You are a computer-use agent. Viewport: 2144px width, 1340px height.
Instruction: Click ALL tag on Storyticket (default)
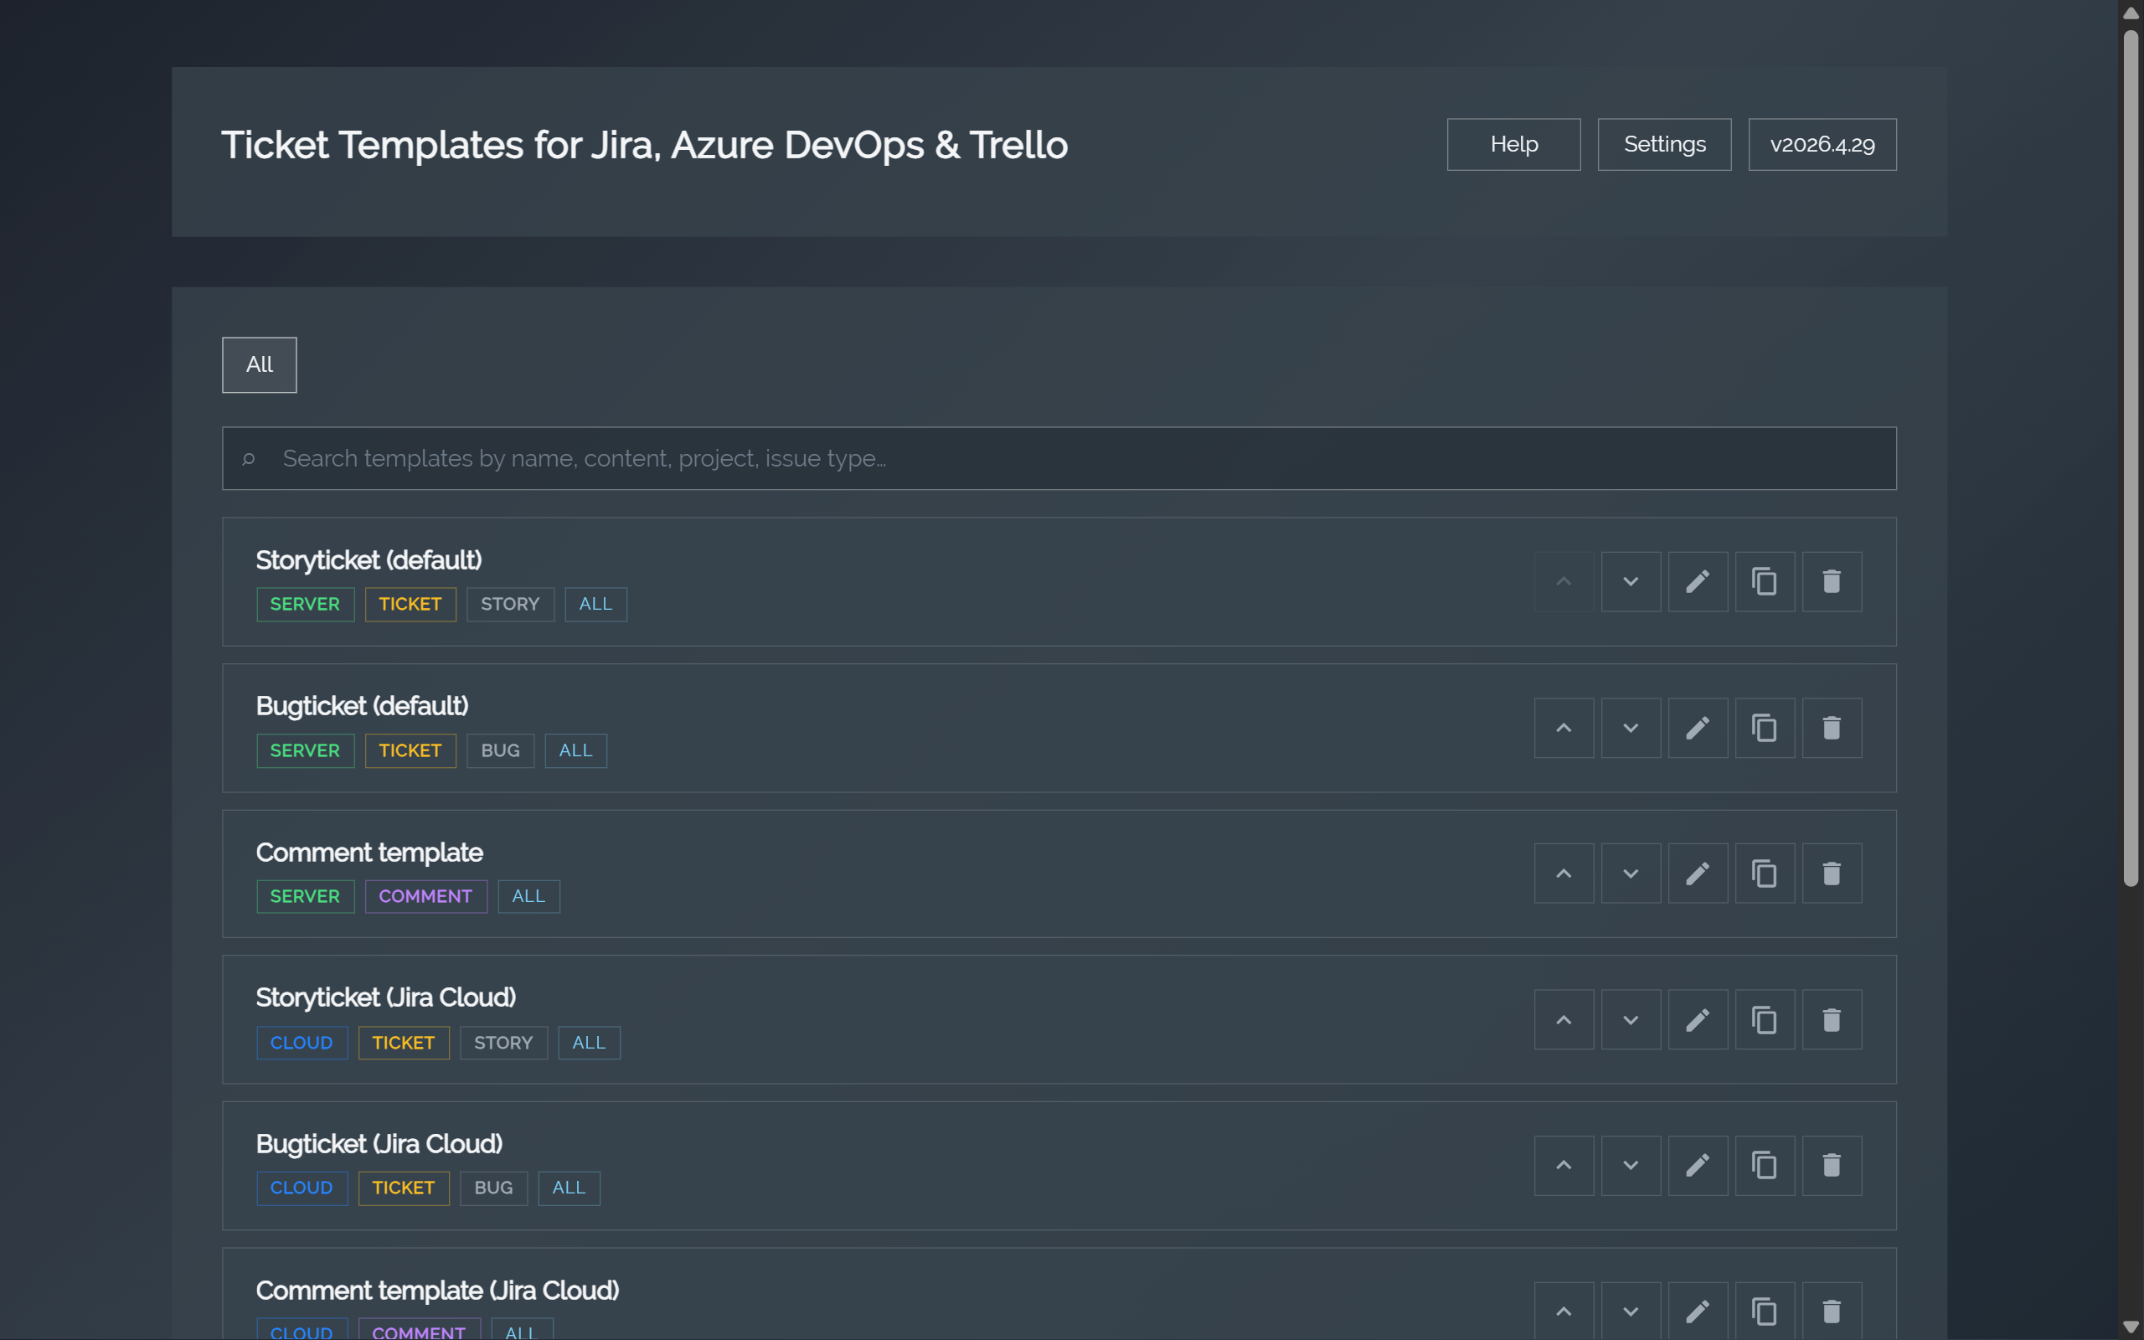[x=595, y=605]
